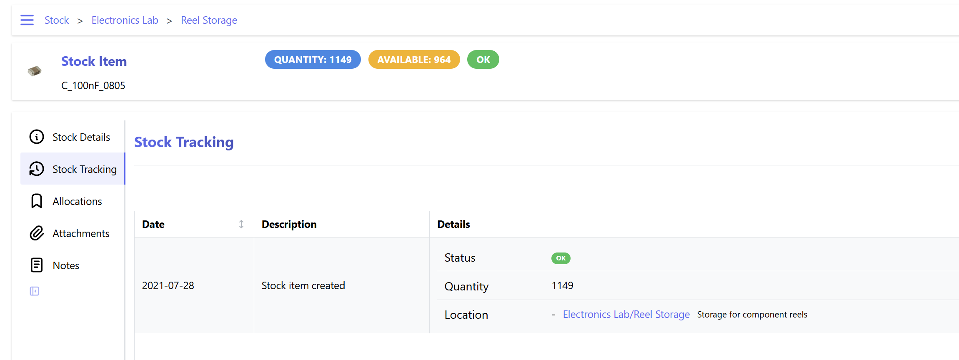Switch to the Attachments tab
Image resolution: width=959 pixels, height=360 pixels.
coord(81,233)
